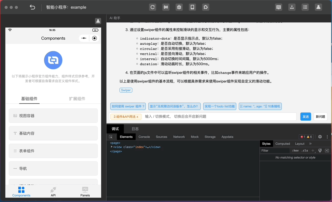Open the code editor view icon
Viewport: 332px width, 202px height.
coord(279,7)
